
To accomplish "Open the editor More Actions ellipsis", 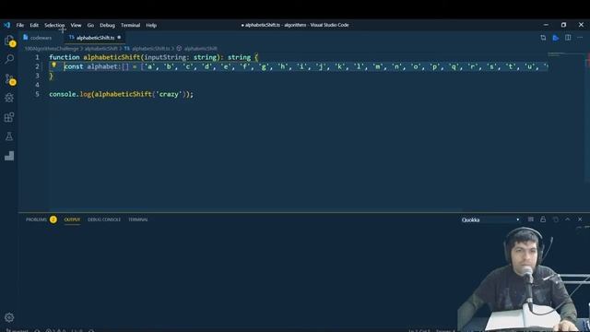I will point(580,38).
